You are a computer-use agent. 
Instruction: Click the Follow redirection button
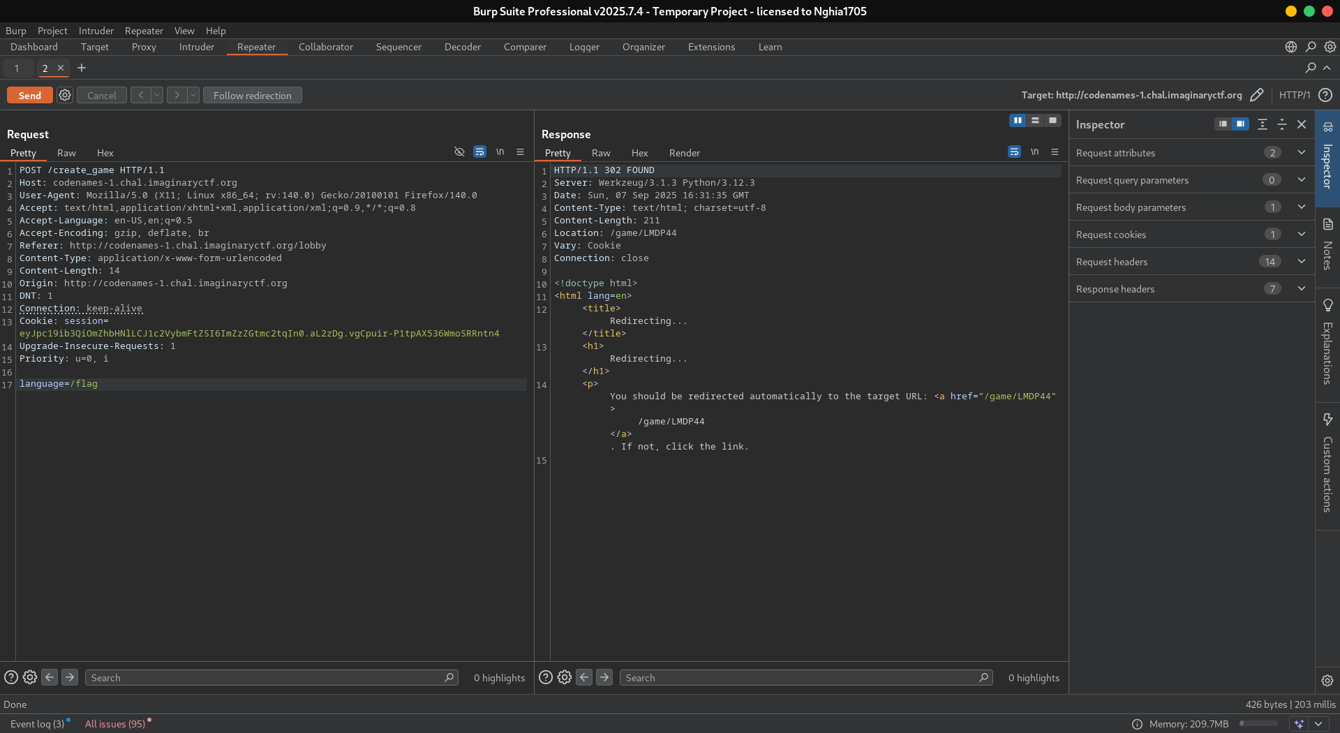pyautogui.click(x=252, y=95)
